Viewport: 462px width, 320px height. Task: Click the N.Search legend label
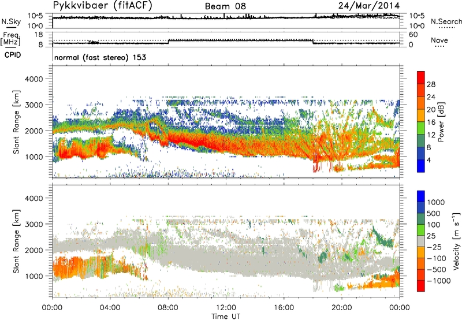pyautogui.click(x=446, y=21)
